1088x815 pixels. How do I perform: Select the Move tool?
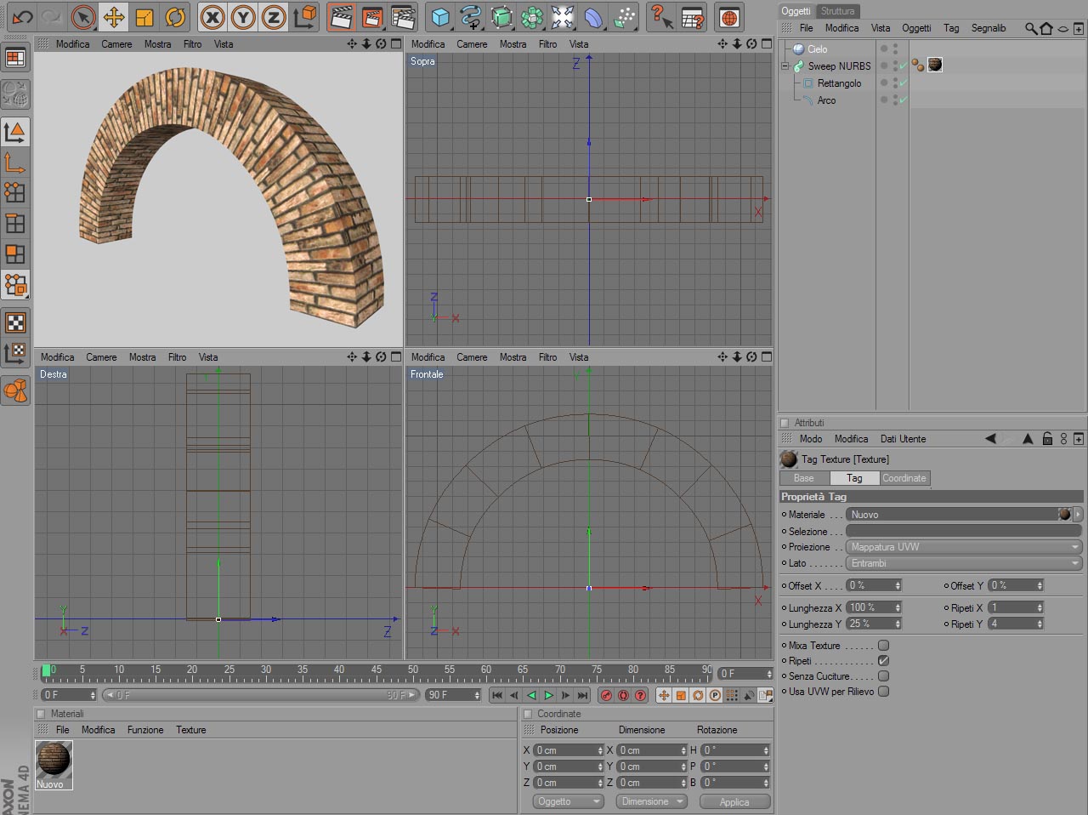click(113, 17)
